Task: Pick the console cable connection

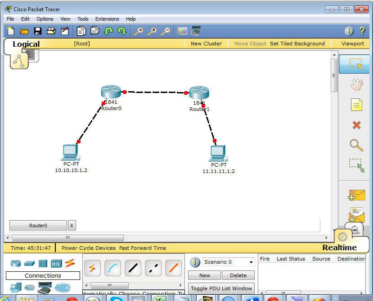Action: (113, 268)
